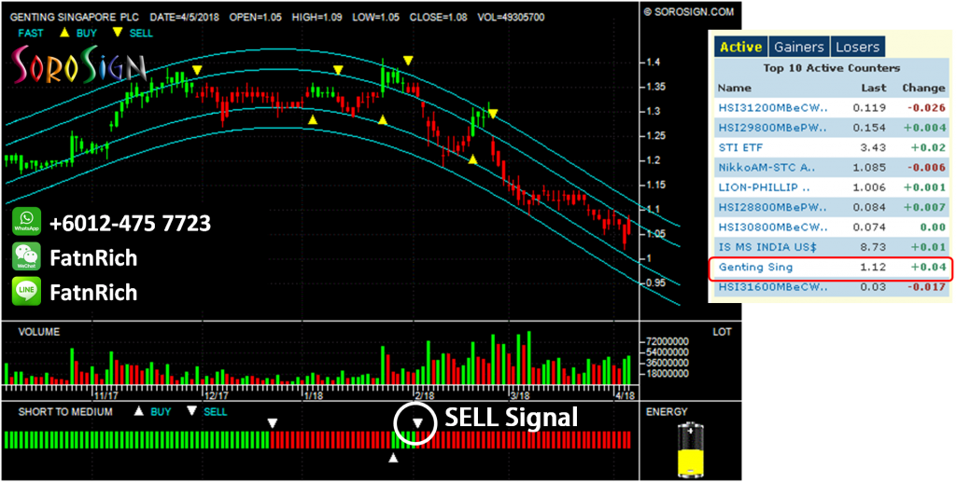Click the Name column header
This screenshot has height=482, width=956.
pos(734,89)
